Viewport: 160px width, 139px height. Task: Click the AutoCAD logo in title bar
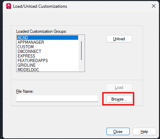[8, 6]
